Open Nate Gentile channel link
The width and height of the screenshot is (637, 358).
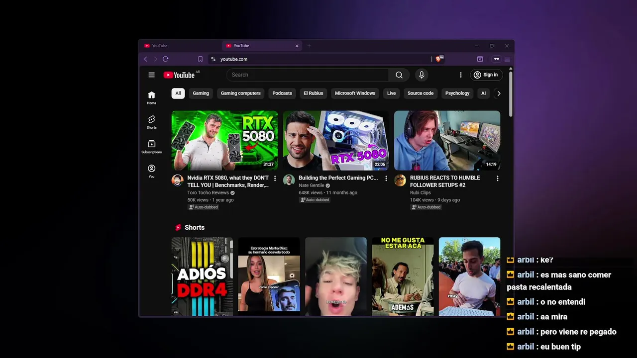pyautogui.click(x=312, y=185)
